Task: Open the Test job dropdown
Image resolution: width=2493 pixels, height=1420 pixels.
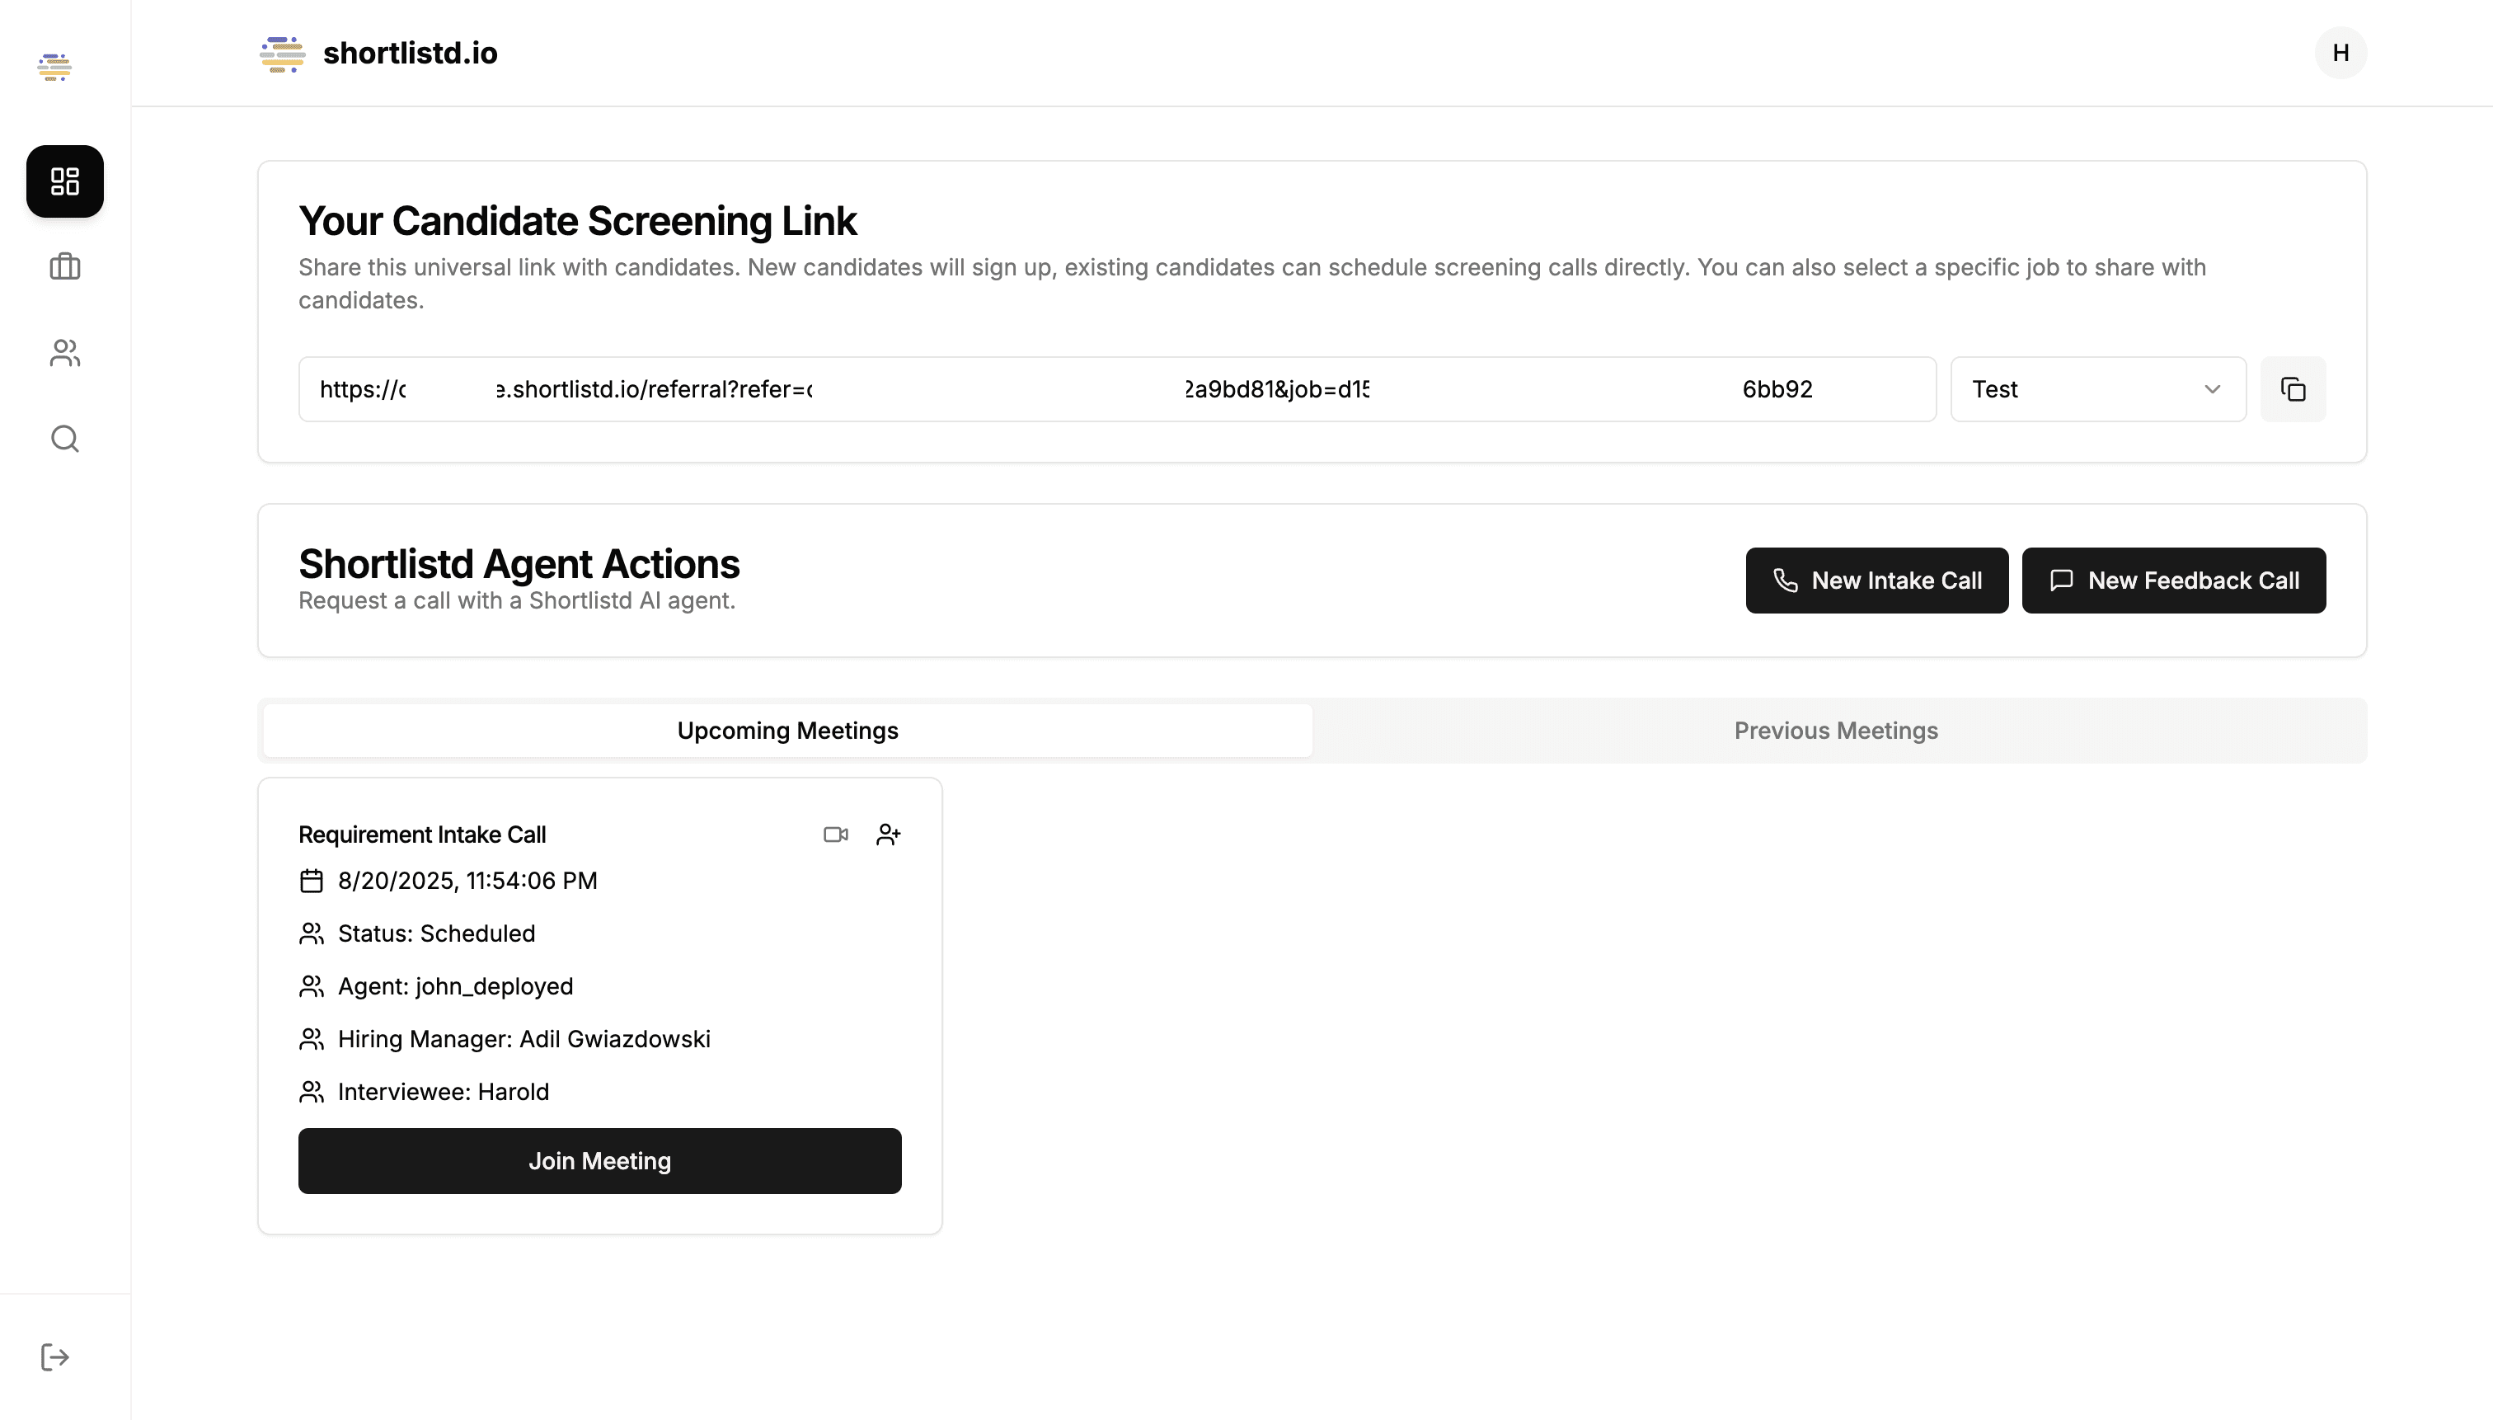Action: click(x=2097, y=388)
